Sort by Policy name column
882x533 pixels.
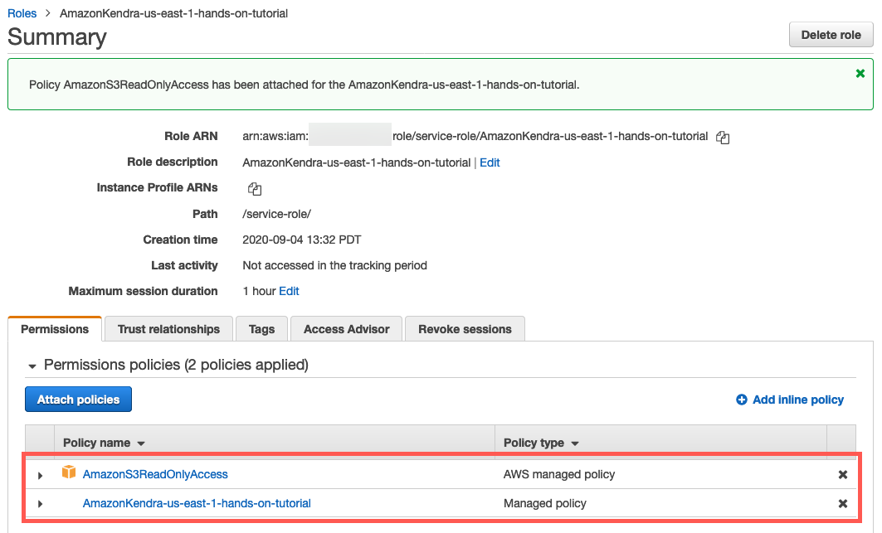[x=104, y=443]
